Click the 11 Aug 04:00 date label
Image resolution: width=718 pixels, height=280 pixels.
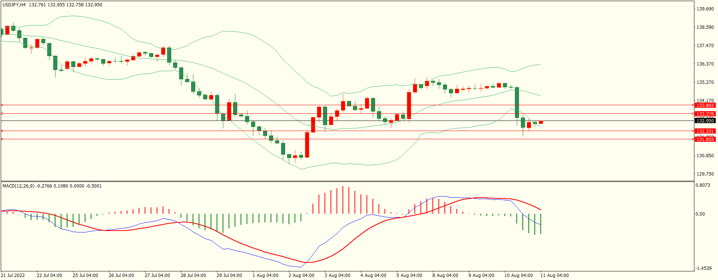(x=554, y=276)
